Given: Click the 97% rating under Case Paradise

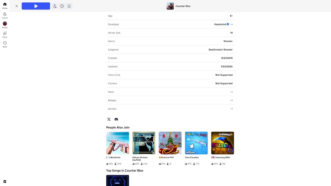Looking at the screenshot, I should (x=188, y=164).
